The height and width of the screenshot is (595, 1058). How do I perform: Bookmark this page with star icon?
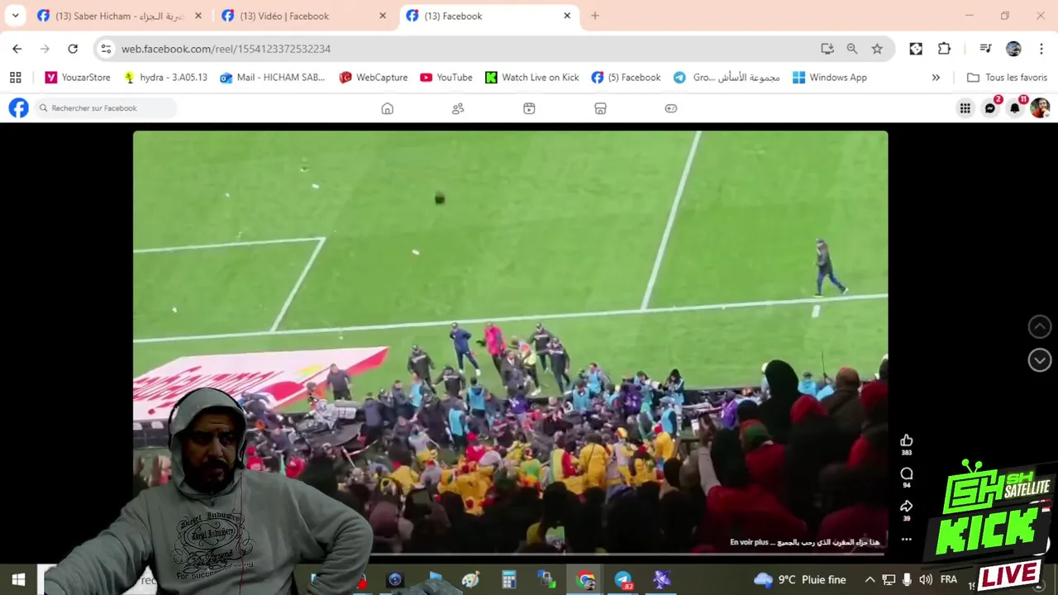[x=877, y=49]
